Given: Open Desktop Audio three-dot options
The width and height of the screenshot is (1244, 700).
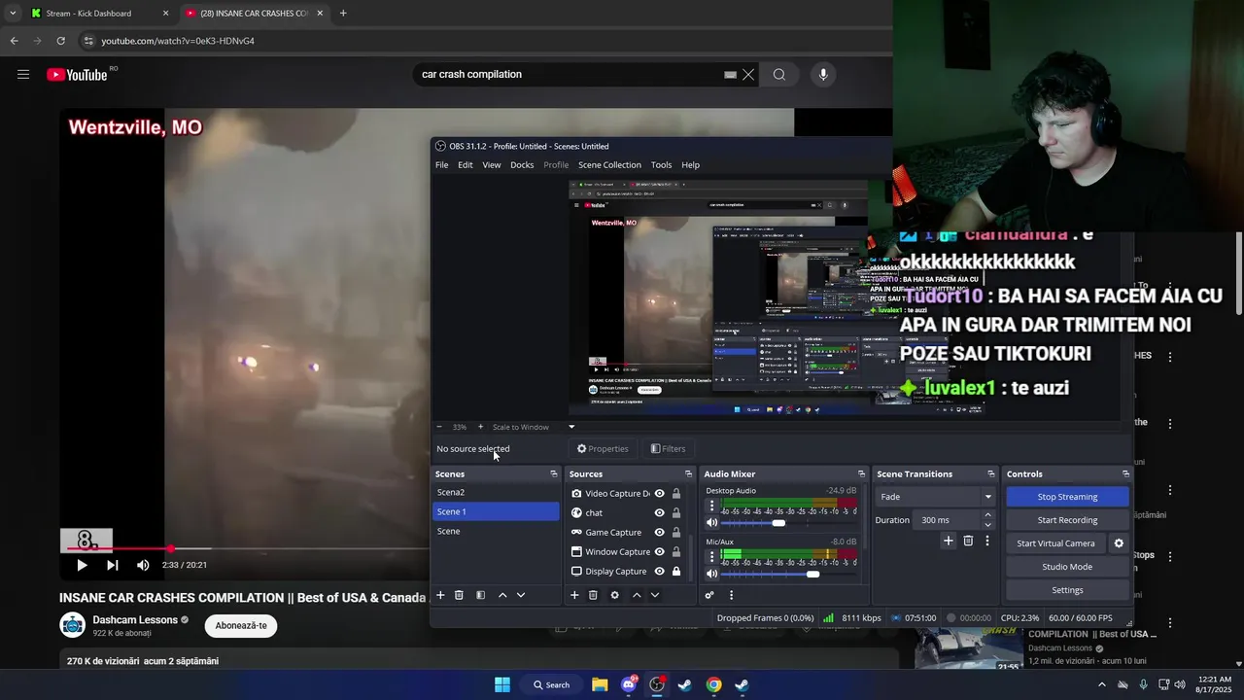Looking at the screenshot, I should click(711, 507).
